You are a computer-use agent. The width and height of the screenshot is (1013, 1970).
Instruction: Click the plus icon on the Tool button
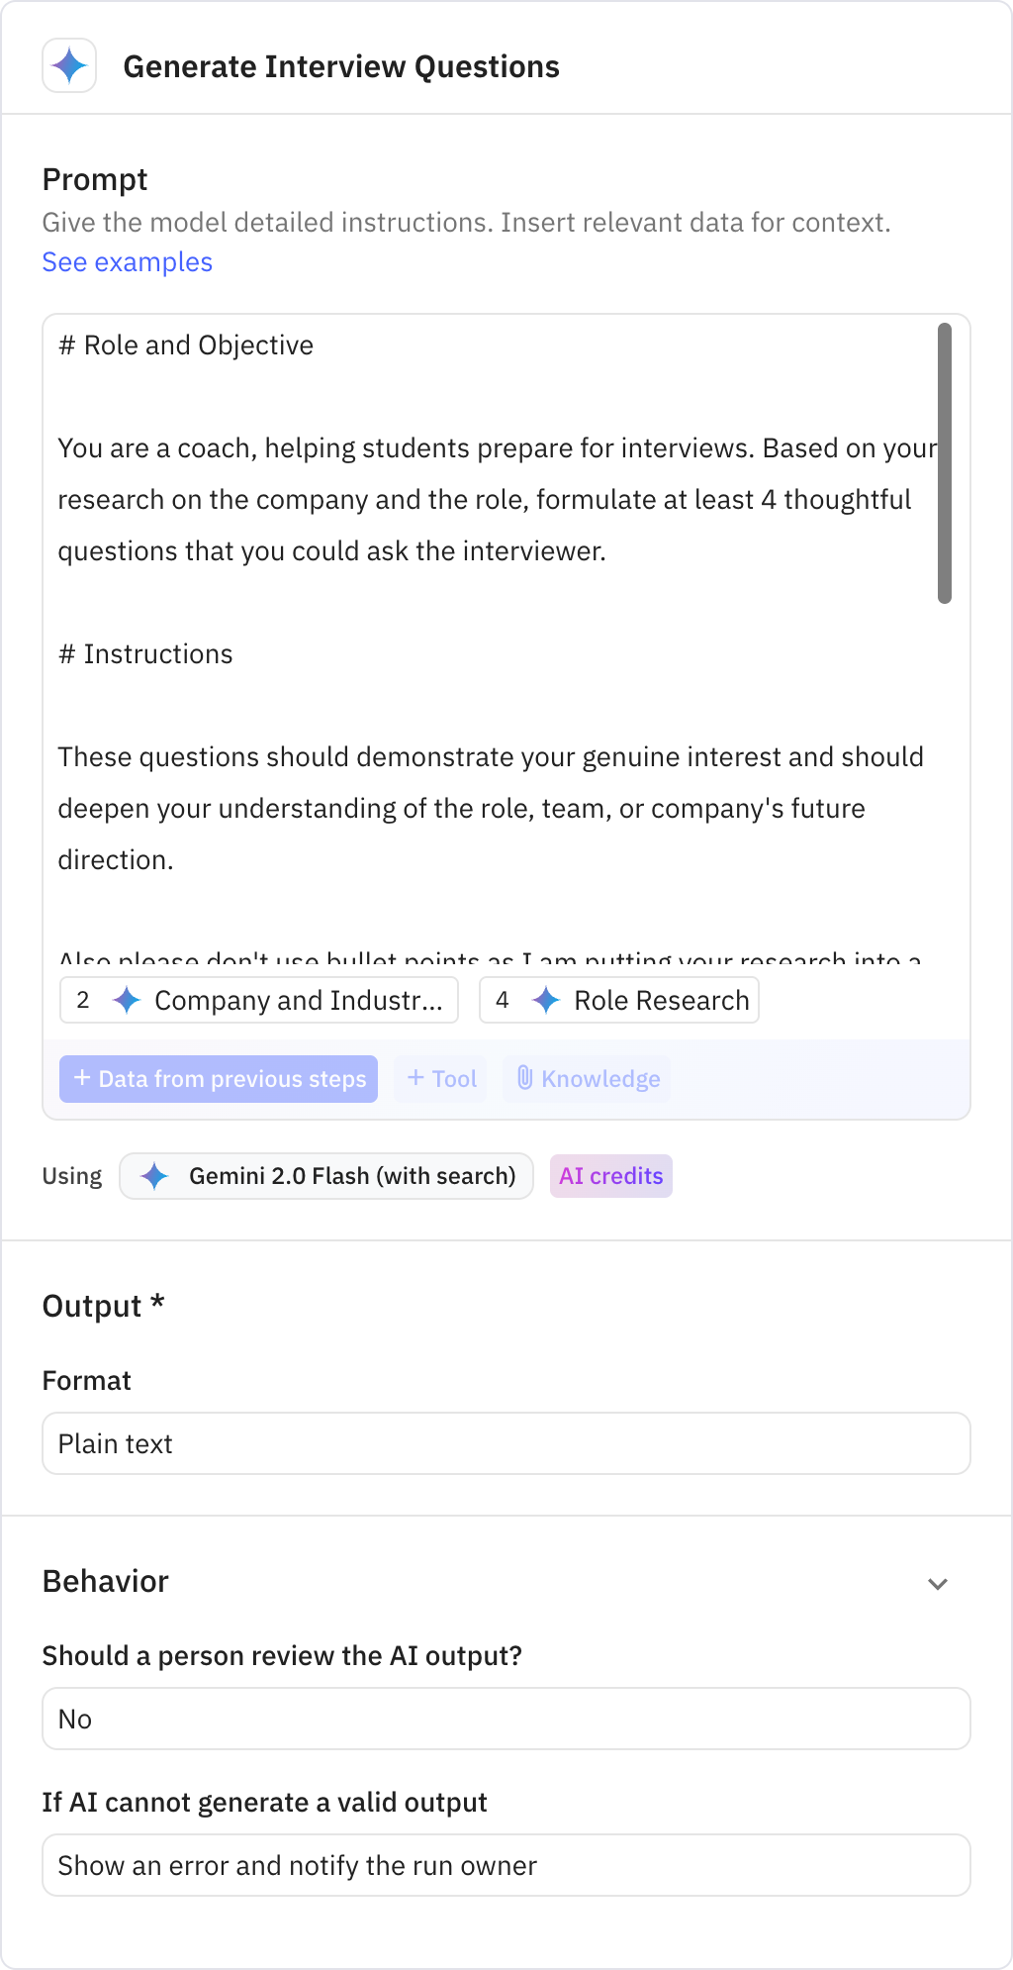(x=415, y=1079)
